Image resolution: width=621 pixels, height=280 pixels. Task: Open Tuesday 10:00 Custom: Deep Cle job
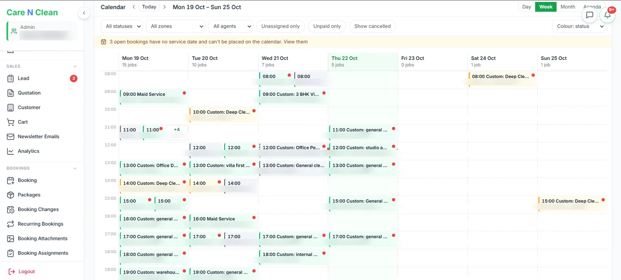click(223, 114)
